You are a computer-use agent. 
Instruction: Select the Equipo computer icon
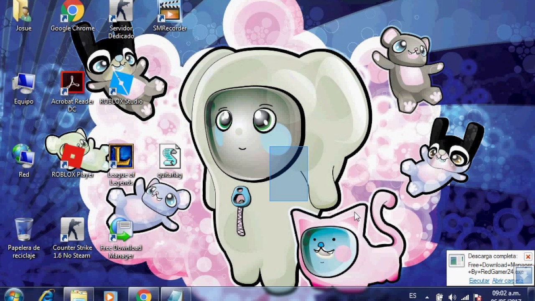(24, 89)
